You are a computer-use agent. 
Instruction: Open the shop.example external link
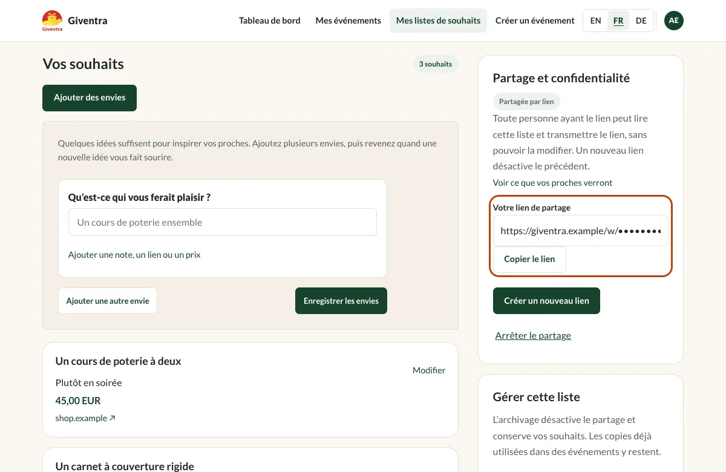pyautogui.click(x=85, y=418)
